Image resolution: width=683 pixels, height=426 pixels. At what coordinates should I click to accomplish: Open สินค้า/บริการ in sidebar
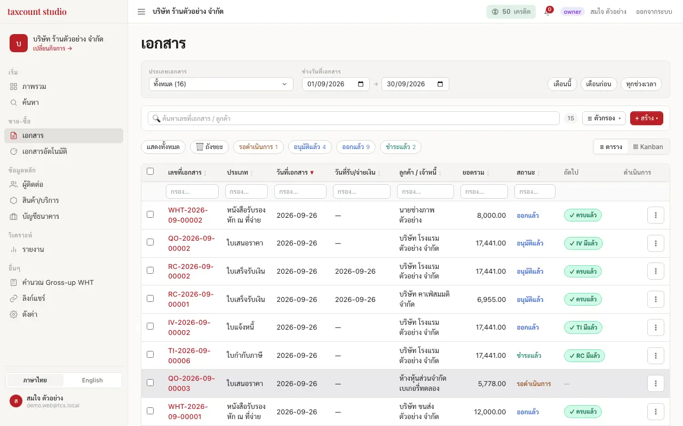(x=64, y=200)
